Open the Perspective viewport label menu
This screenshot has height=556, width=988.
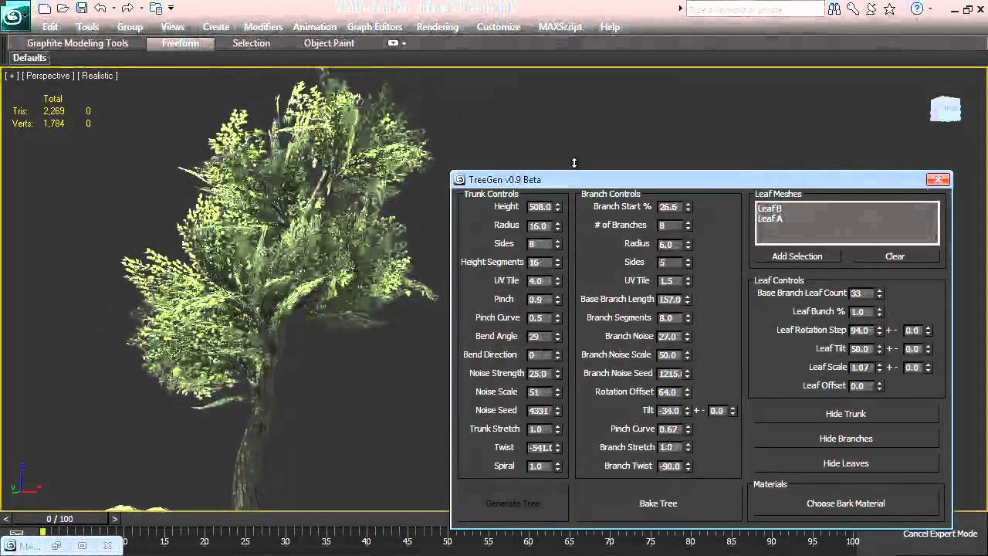pos(48,76)
